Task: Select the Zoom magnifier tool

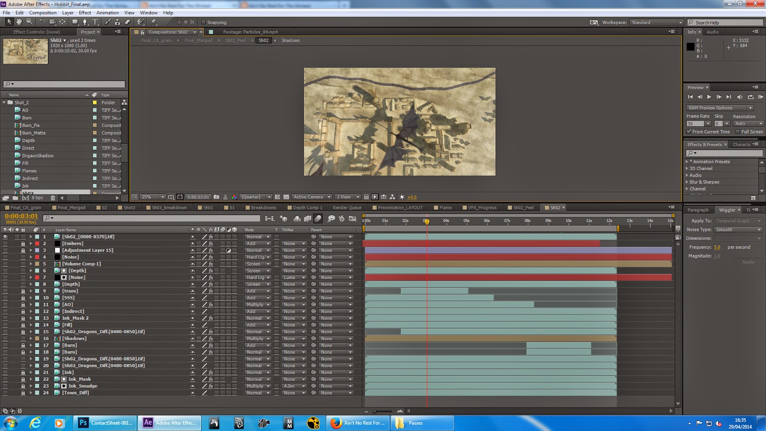Action: pos(29,22)
